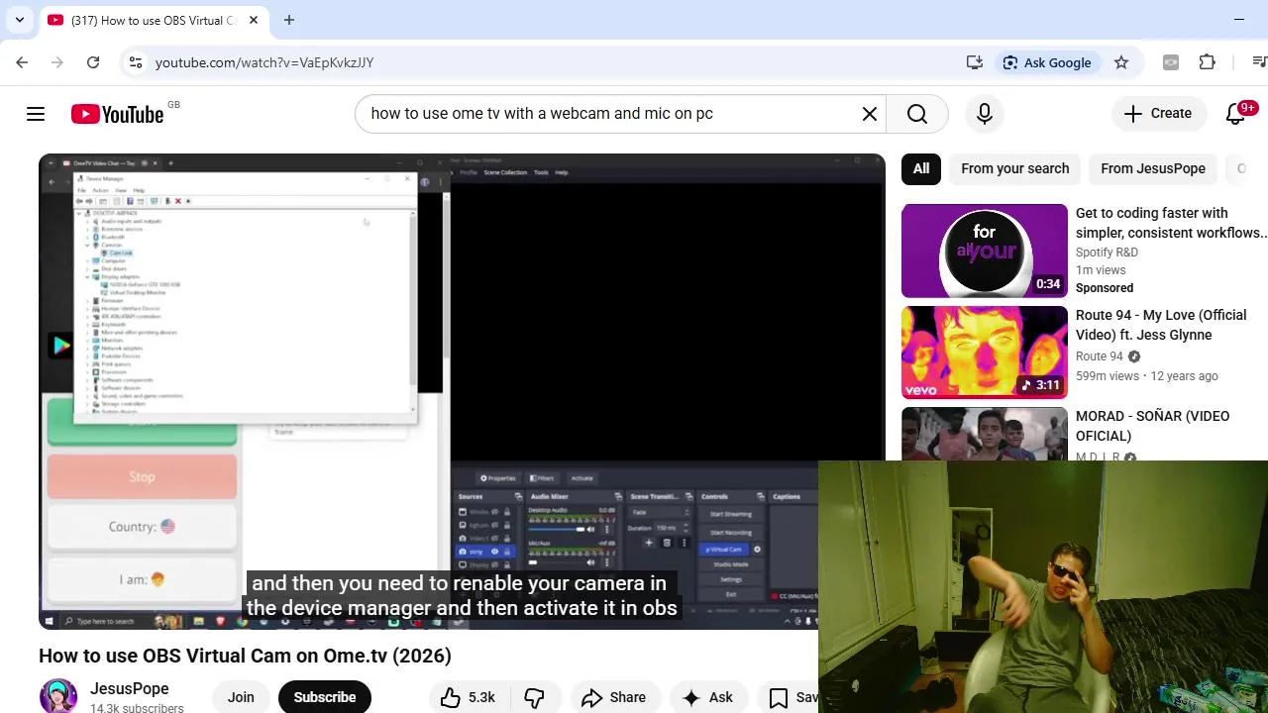The width and height of the screenshot is (1268, 713).
Task: Open the browser extensions puzzle icon
Action: (1207, 62)
